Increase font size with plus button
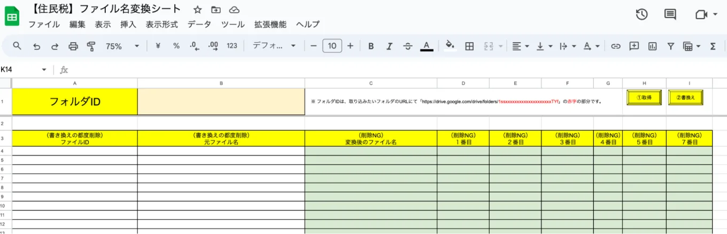This screenshot has height=234, width=727. (350, 46)
